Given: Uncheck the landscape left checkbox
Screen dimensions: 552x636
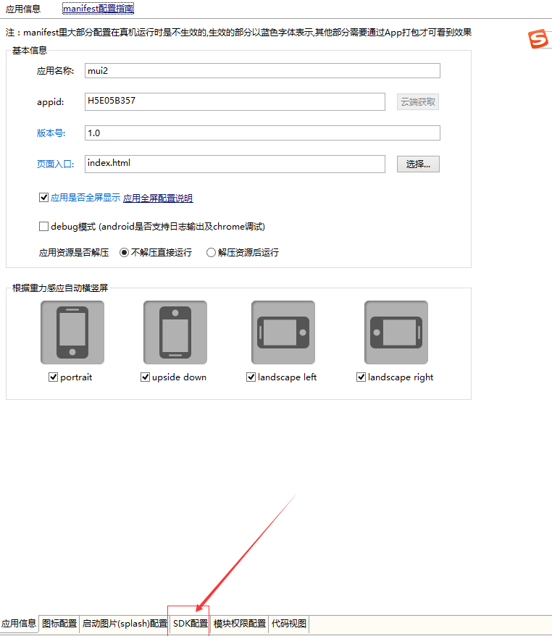Looking at the screenshot, I should pyautogui.click(x=251, y=377).
